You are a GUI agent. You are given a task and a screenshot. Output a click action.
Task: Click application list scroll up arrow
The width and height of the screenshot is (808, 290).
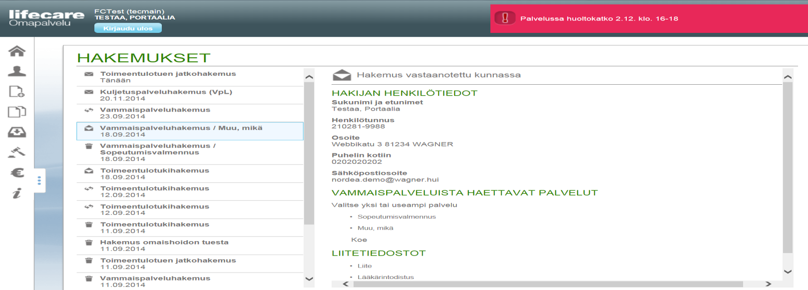point(309,77)
